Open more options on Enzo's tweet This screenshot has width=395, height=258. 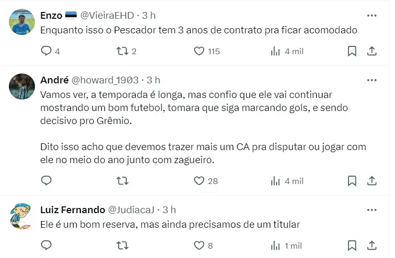[372, 16]
